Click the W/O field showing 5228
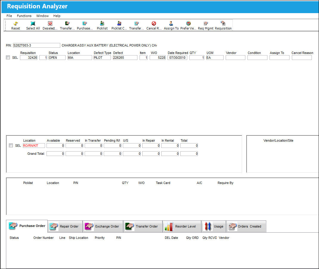 click(x=158, y=58)
